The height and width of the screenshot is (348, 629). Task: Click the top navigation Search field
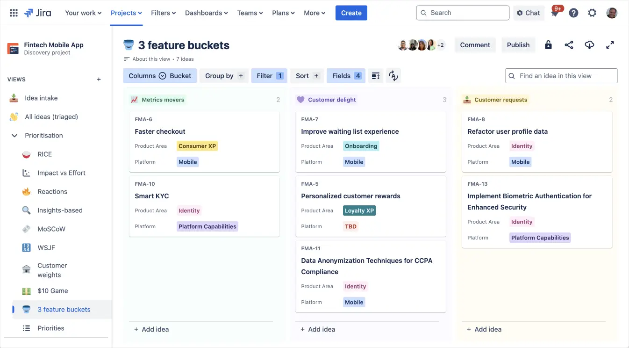pos(463,13)
